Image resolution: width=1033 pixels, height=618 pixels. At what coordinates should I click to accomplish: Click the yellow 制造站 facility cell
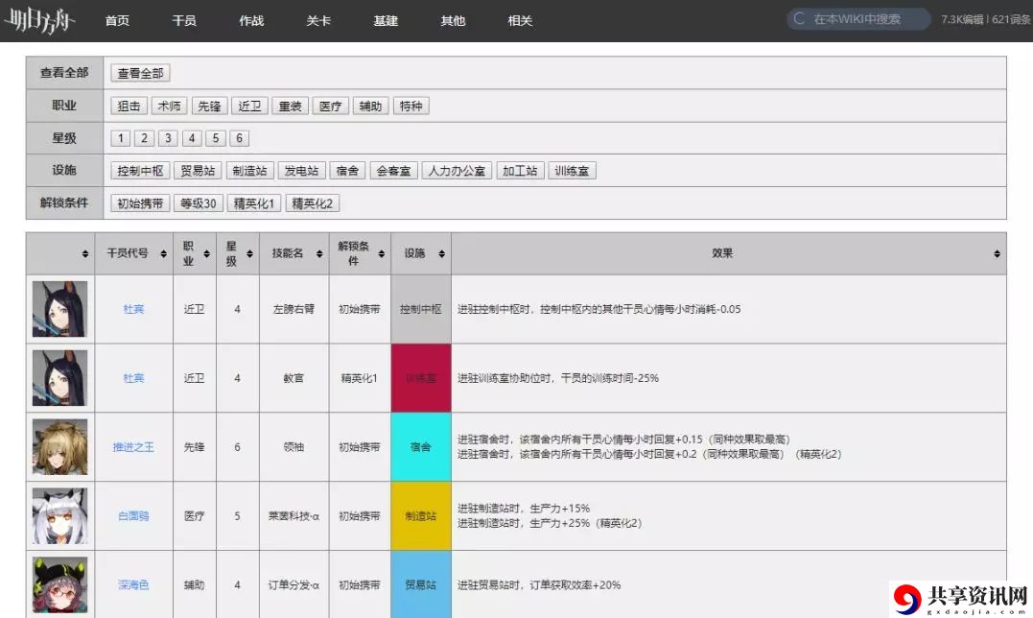pyautogui.click(x=421, y=516)
